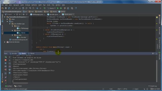Screen dimensions: 162x91
Task: Stop the running process with the red square
Action: (6, 60)
